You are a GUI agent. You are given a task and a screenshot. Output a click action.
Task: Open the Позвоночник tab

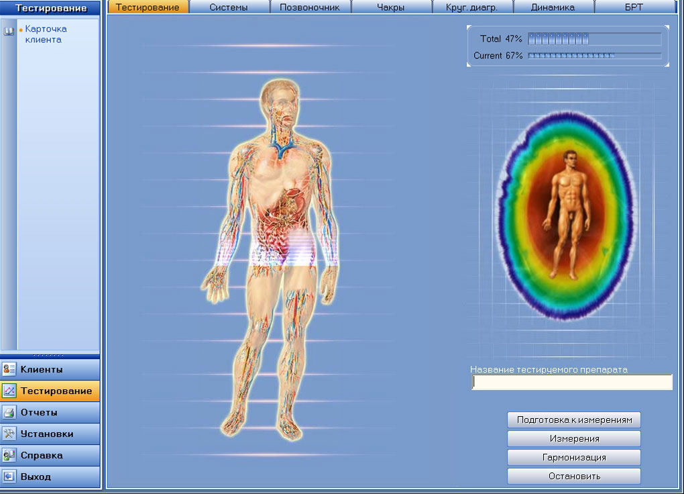310,7
